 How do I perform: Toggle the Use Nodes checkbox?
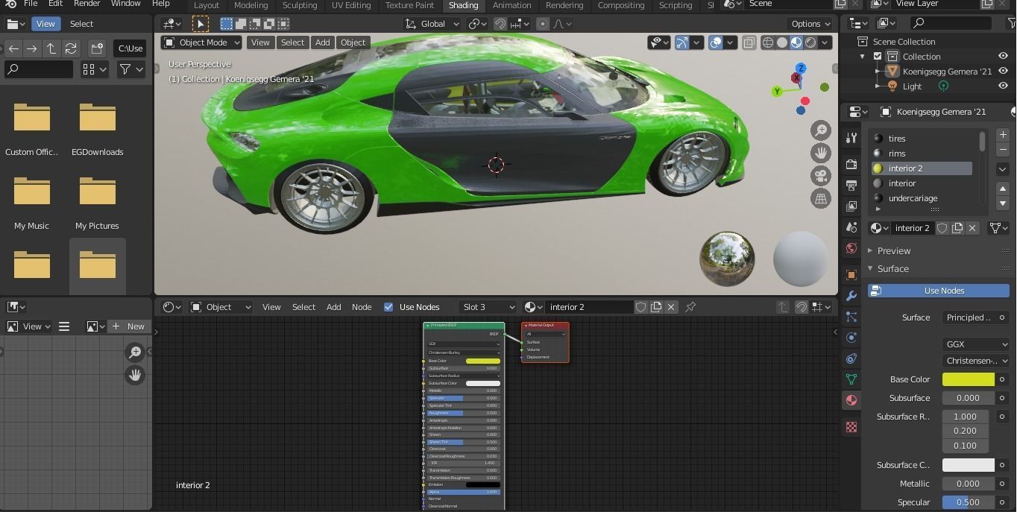388,307
